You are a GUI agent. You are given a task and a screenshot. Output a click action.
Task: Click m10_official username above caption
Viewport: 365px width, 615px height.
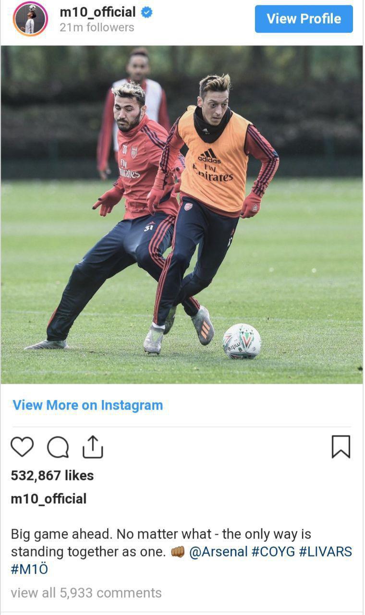[x=49, y=499]
